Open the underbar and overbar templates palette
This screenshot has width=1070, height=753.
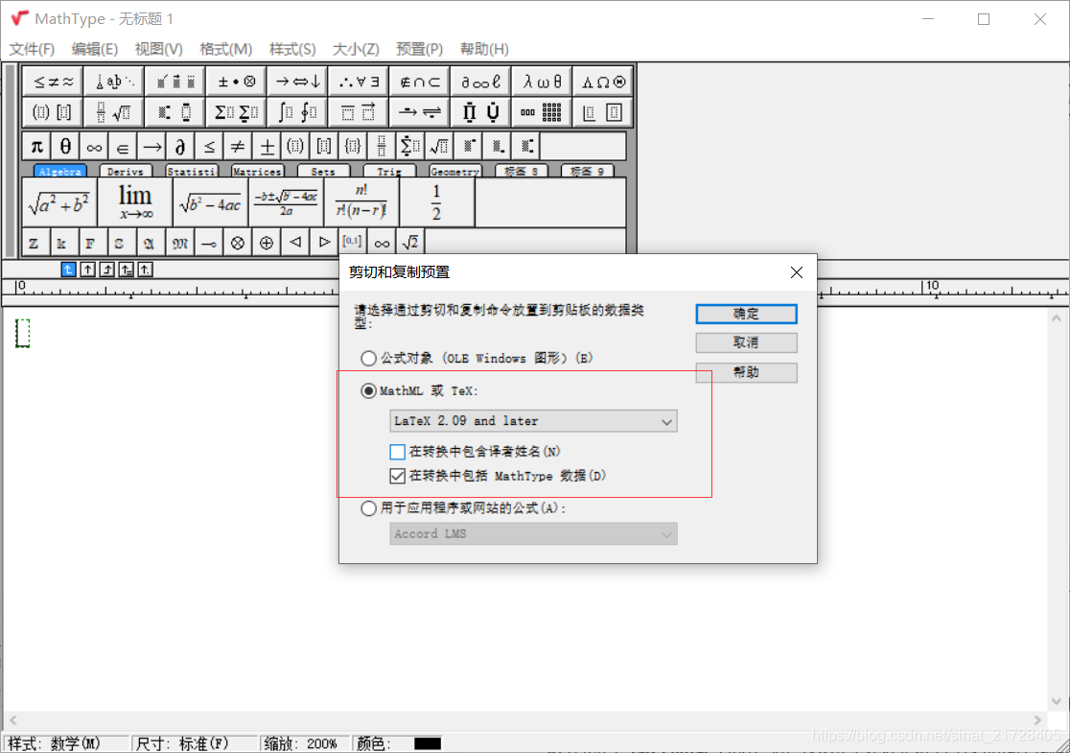(359, 112)
